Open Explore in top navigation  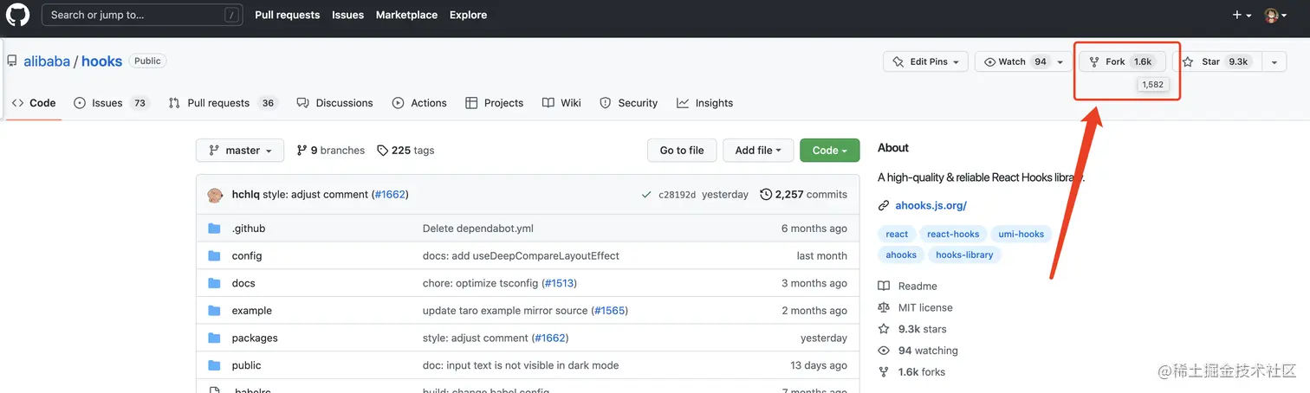point(468,15)
